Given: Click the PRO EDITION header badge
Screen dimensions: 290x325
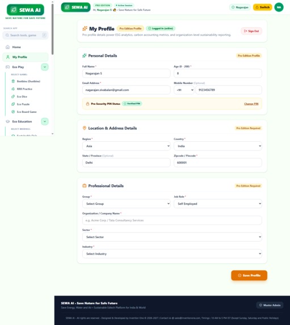Looking at the screenshot, I should pos(103,6).
